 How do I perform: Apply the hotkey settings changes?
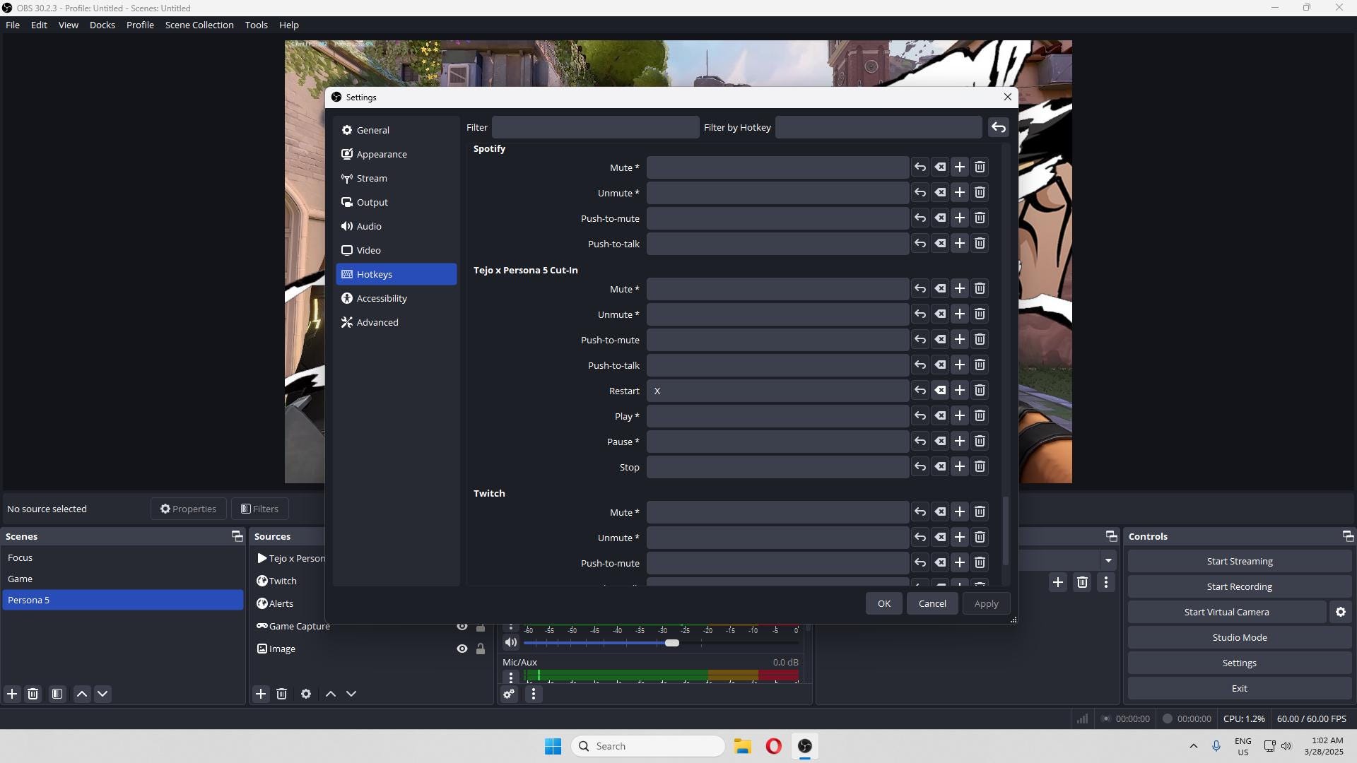(986, 603)
